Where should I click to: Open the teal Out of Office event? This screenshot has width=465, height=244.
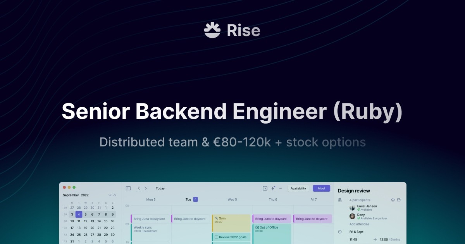coord(272,234)
